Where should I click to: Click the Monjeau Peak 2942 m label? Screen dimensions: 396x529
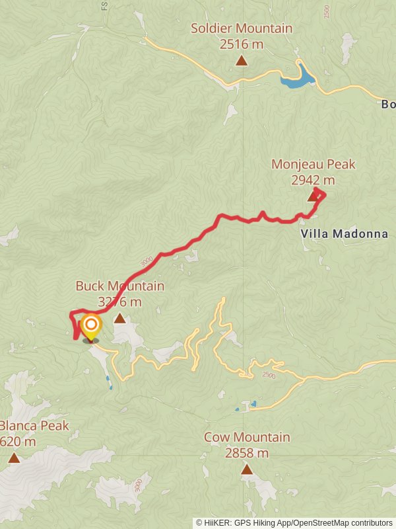coord(313,172)
